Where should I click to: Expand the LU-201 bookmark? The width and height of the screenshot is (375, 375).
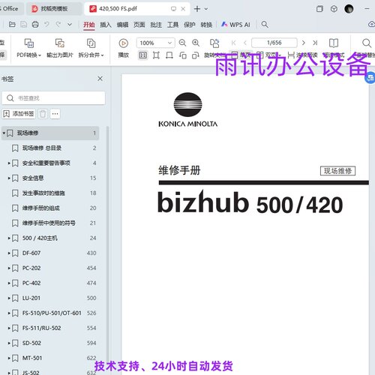(9, 298)
